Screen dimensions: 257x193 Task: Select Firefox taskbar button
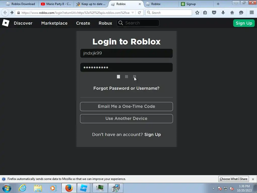coord(69,188)
